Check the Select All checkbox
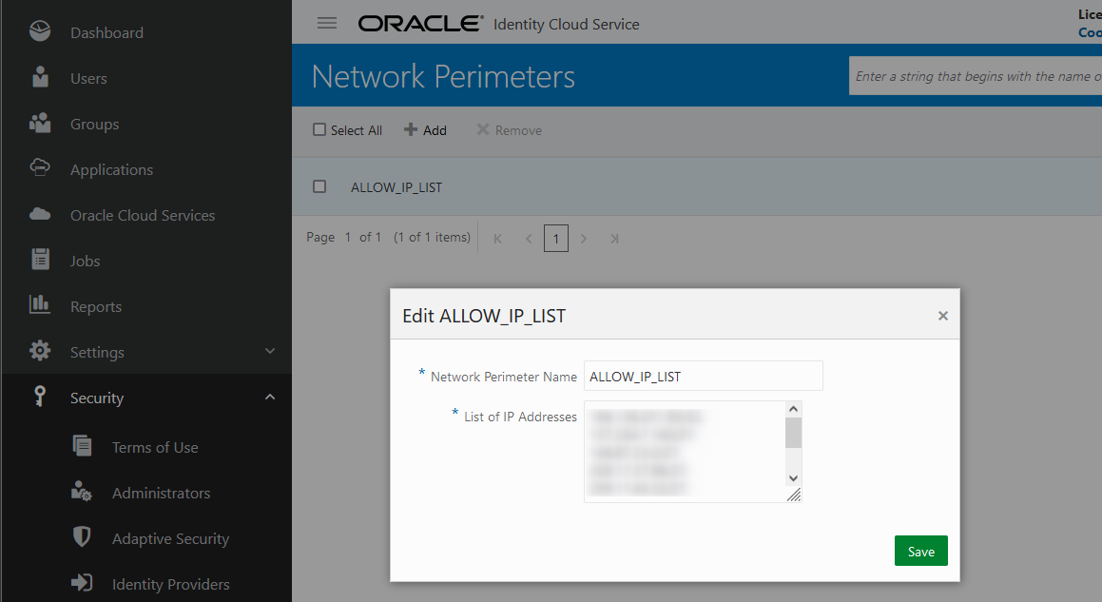 [x=319, y=129]
